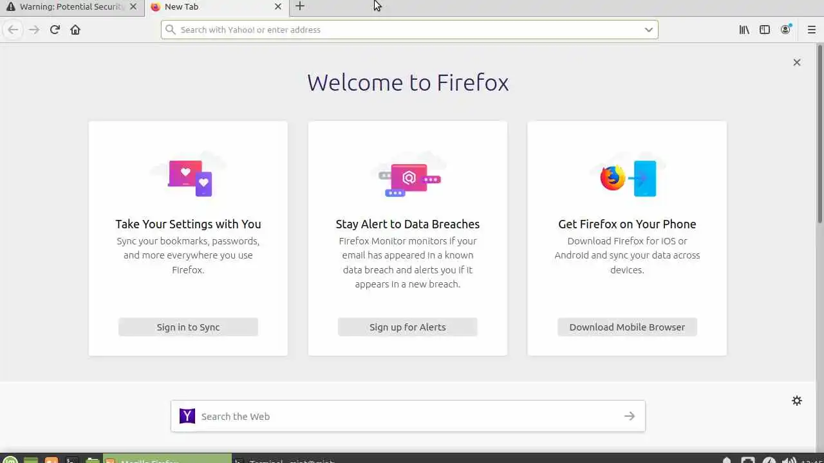This screenshot has width=824, height=463.
Task: Open the Home page
Action: 75,30
